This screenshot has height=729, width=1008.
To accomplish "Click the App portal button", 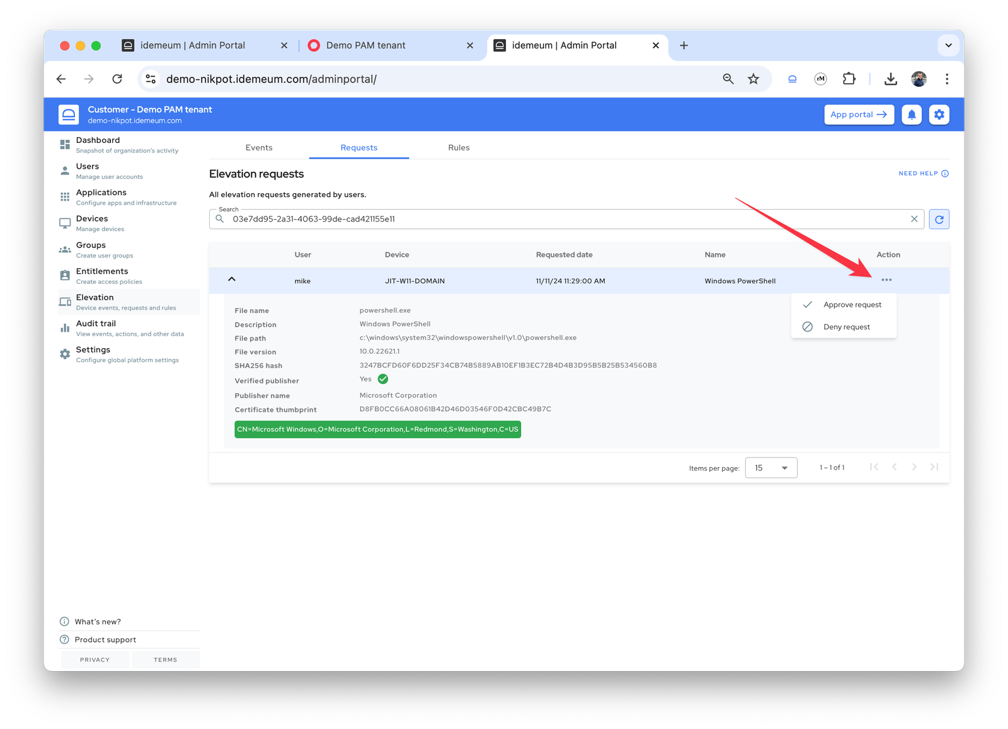I will pyautogui.click(x=859, y=115).
